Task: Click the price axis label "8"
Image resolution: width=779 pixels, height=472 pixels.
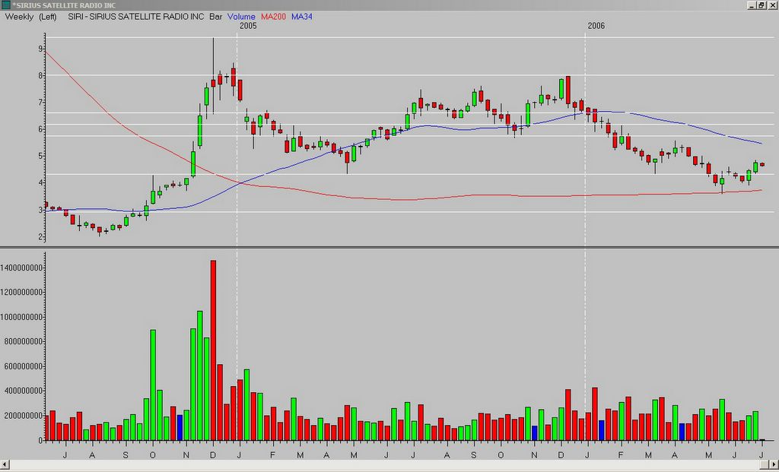Action: pyautogui.click(x=40, y=75)
